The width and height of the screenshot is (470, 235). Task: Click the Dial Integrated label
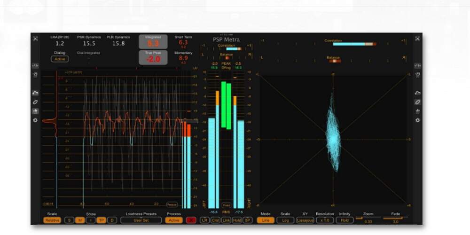click(89, 53)
